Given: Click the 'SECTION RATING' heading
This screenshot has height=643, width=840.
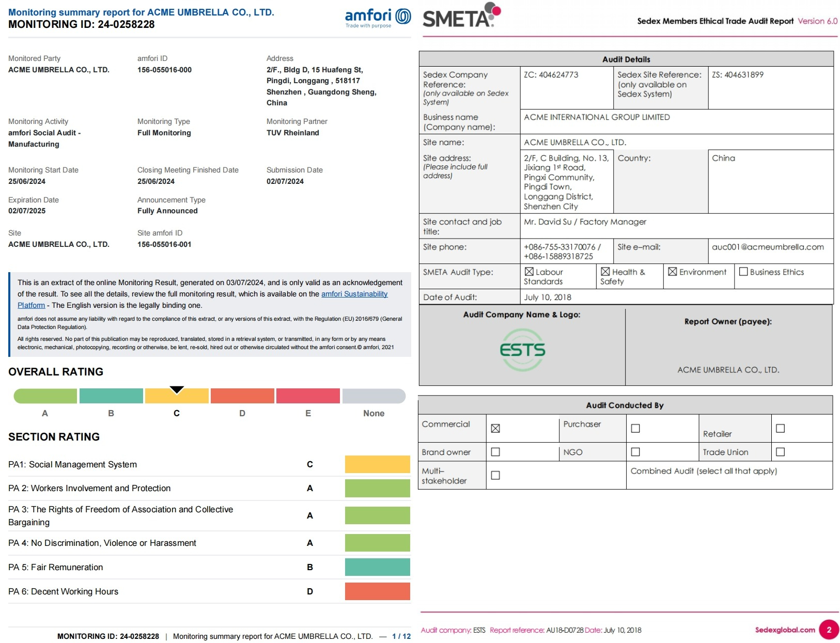Looking at the screenshot, I should [x=54, y=437].
